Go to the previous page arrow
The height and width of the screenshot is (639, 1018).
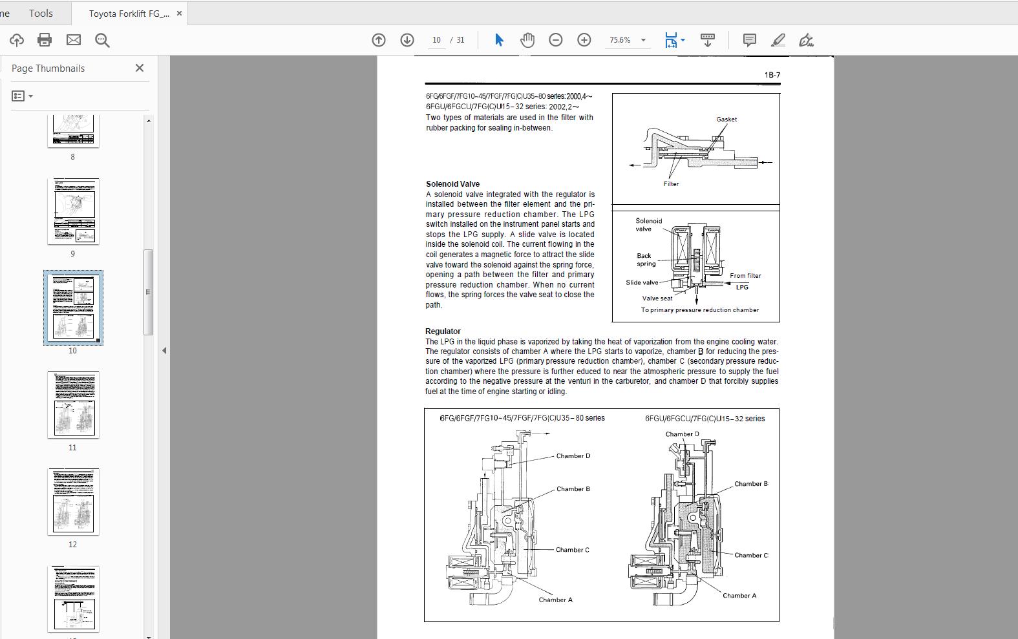[x=379, y=40]
